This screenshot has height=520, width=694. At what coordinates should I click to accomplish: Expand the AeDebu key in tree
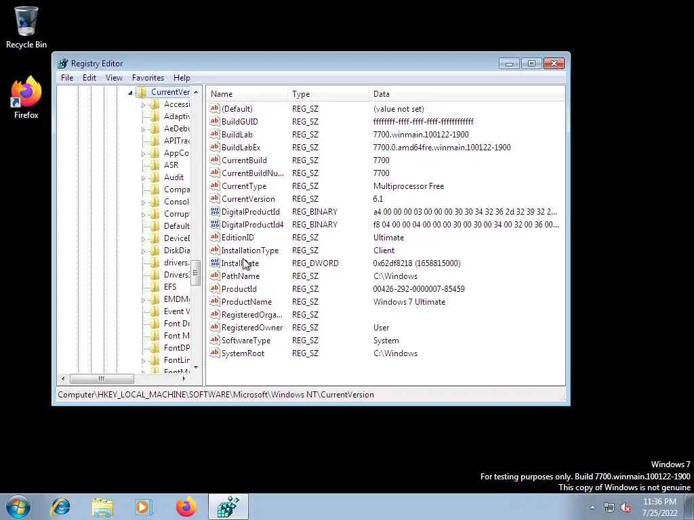point(143,129)
